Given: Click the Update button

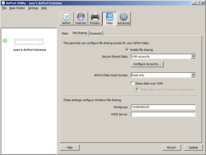Looking at the screenshot, I should [193, 147].
